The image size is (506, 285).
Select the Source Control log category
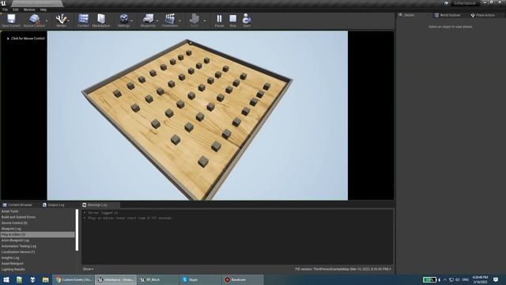(x=37, y=223)
